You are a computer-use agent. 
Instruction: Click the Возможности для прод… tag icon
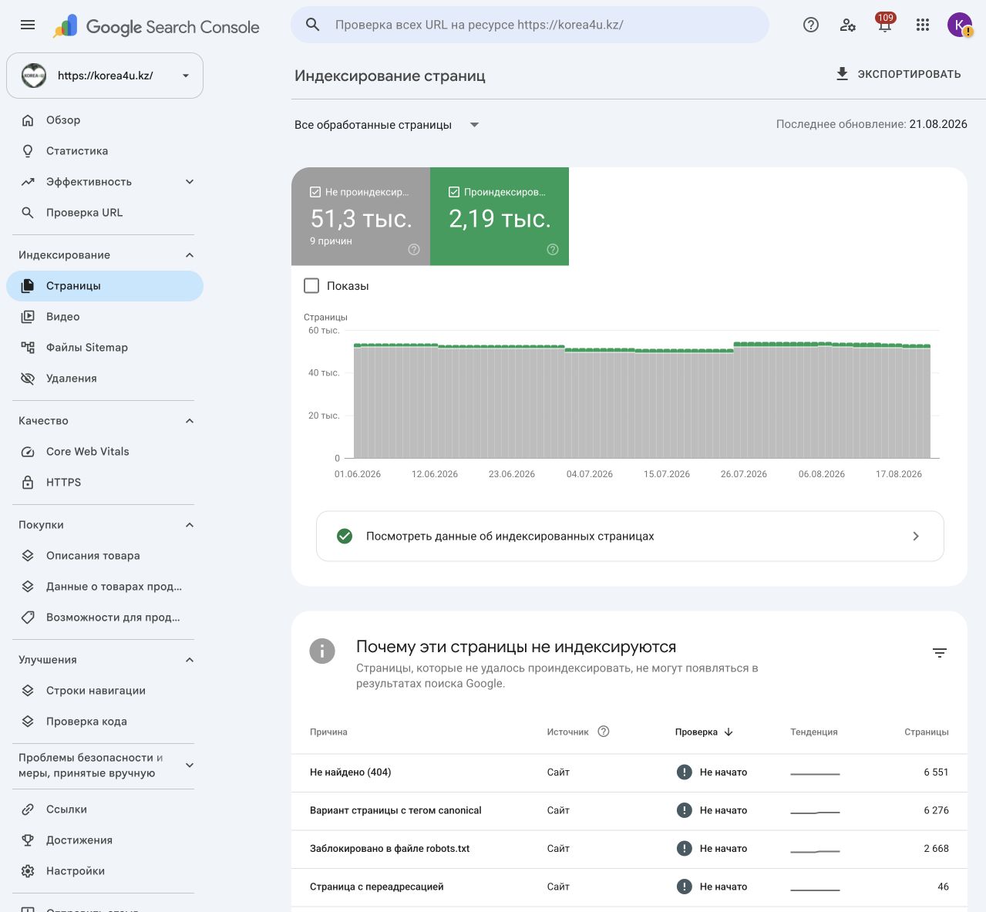[x=28, y=618]
